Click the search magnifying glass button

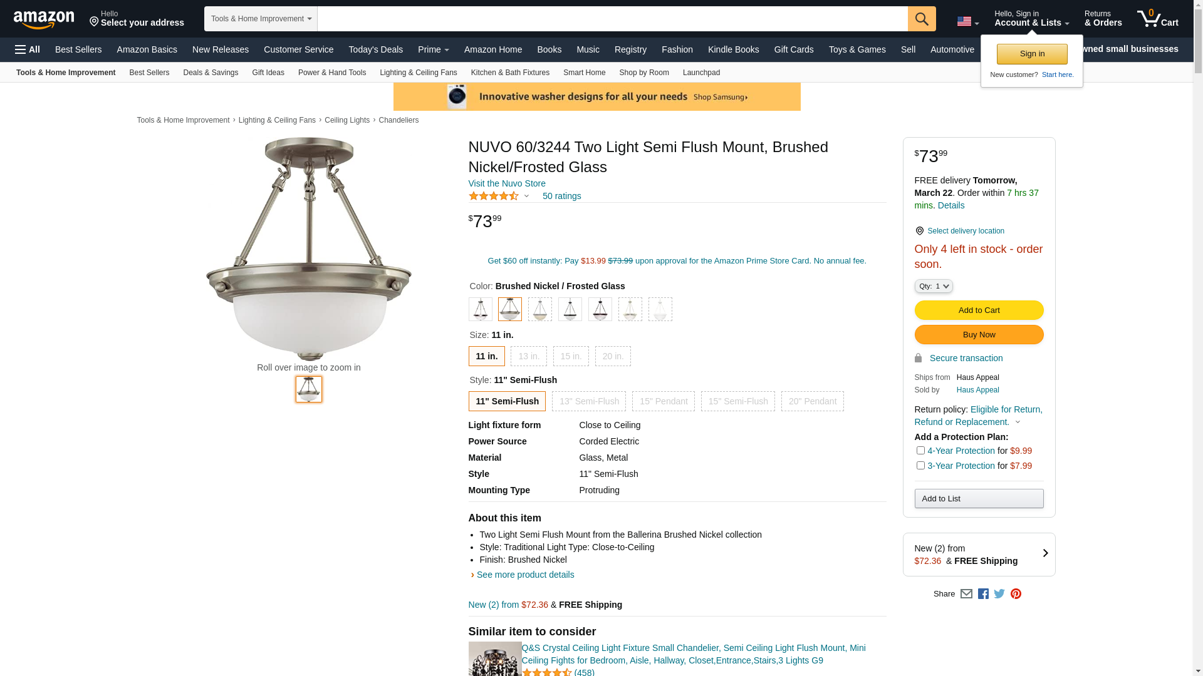(x=921, y=19)
